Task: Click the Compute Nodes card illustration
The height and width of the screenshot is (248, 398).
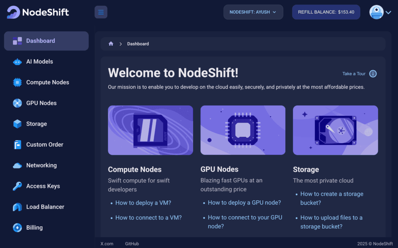Action: [150, 130]
